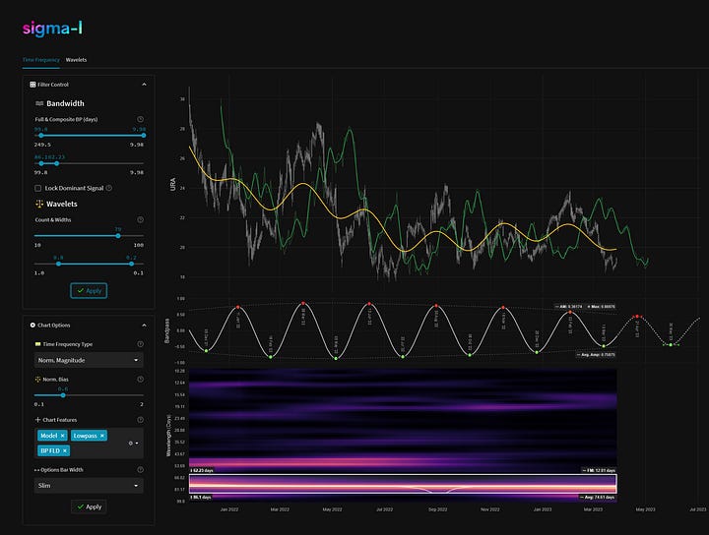The width and height of the screenshot is (709, 535).
Task: Open help for Time Frequency Type
Action: pyautogui.click(x=140, y=344)
